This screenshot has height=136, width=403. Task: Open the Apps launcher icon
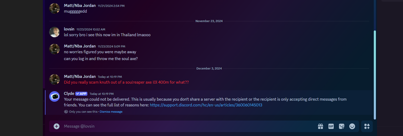click(367, 126)
